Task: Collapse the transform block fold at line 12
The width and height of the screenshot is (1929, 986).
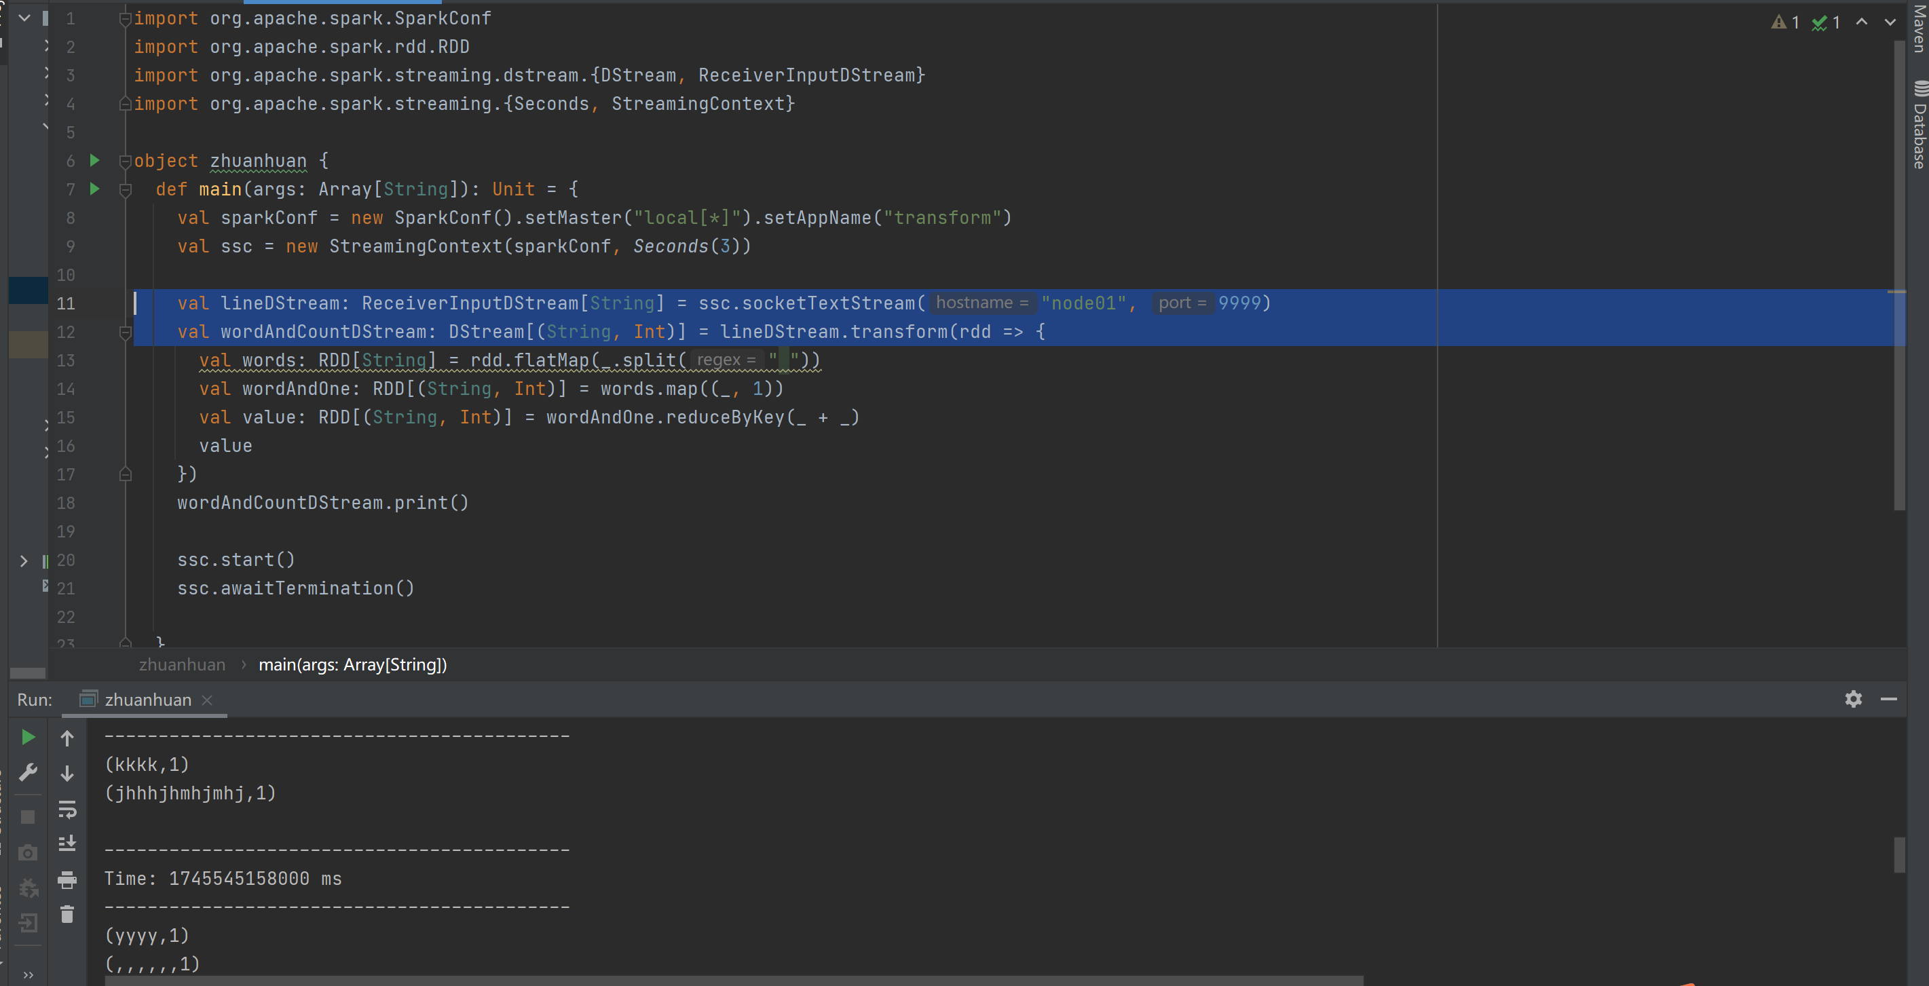Action: tap(126, 333)
